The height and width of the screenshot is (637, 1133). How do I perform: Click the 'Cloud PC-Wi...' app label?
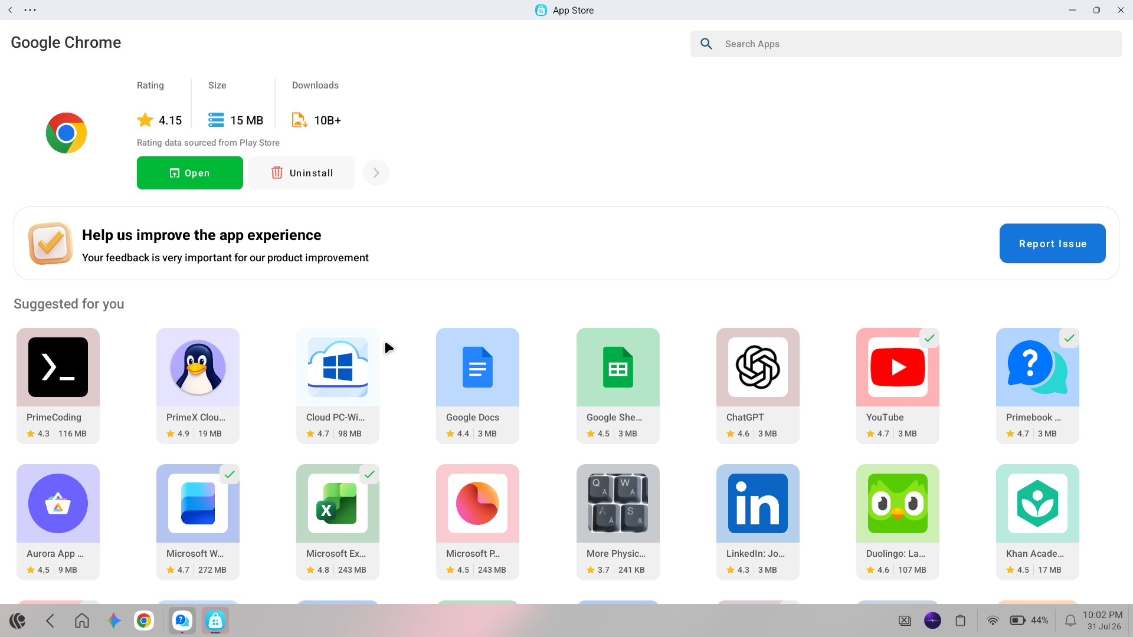coord(335,417)
